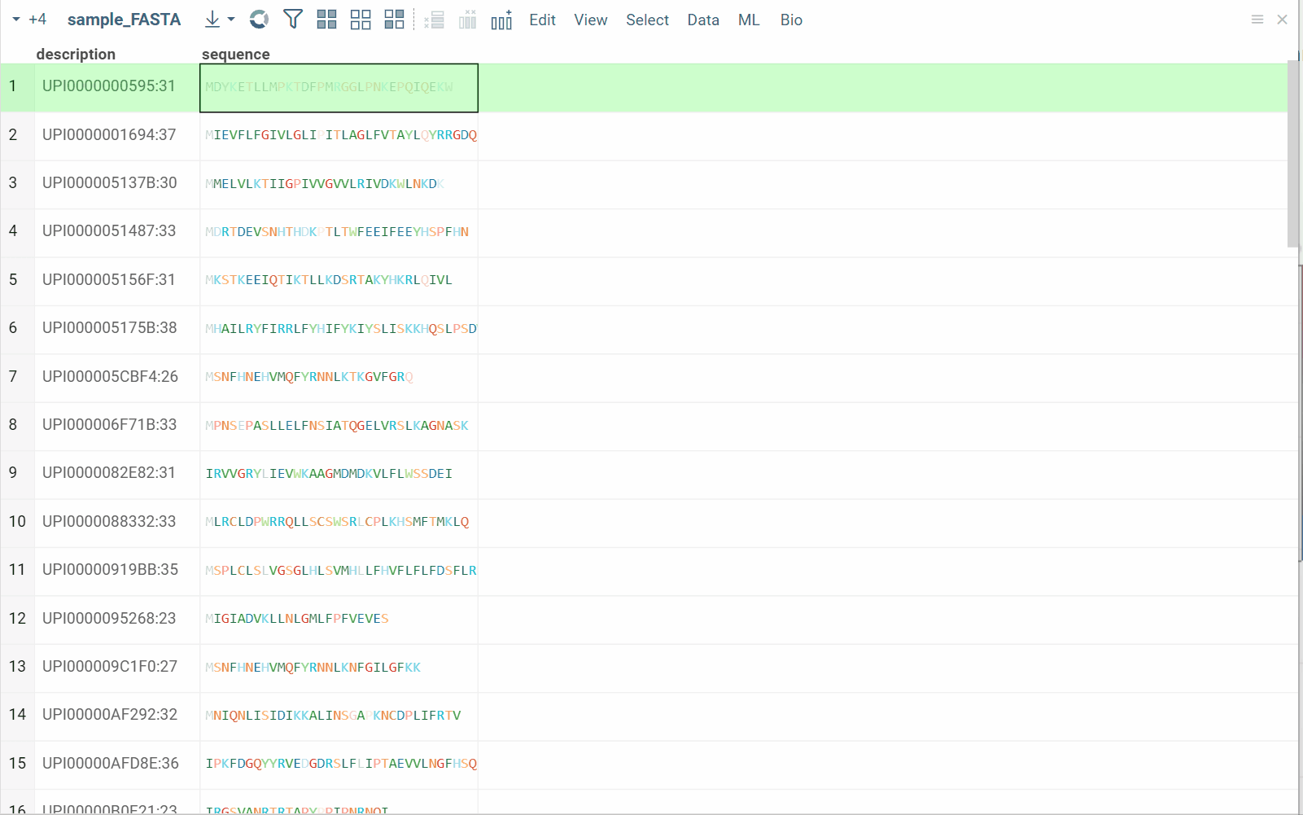Click the remove columns icon
Screen dimensions: 1303x815
pyautogui.click(x=467, y=20)
